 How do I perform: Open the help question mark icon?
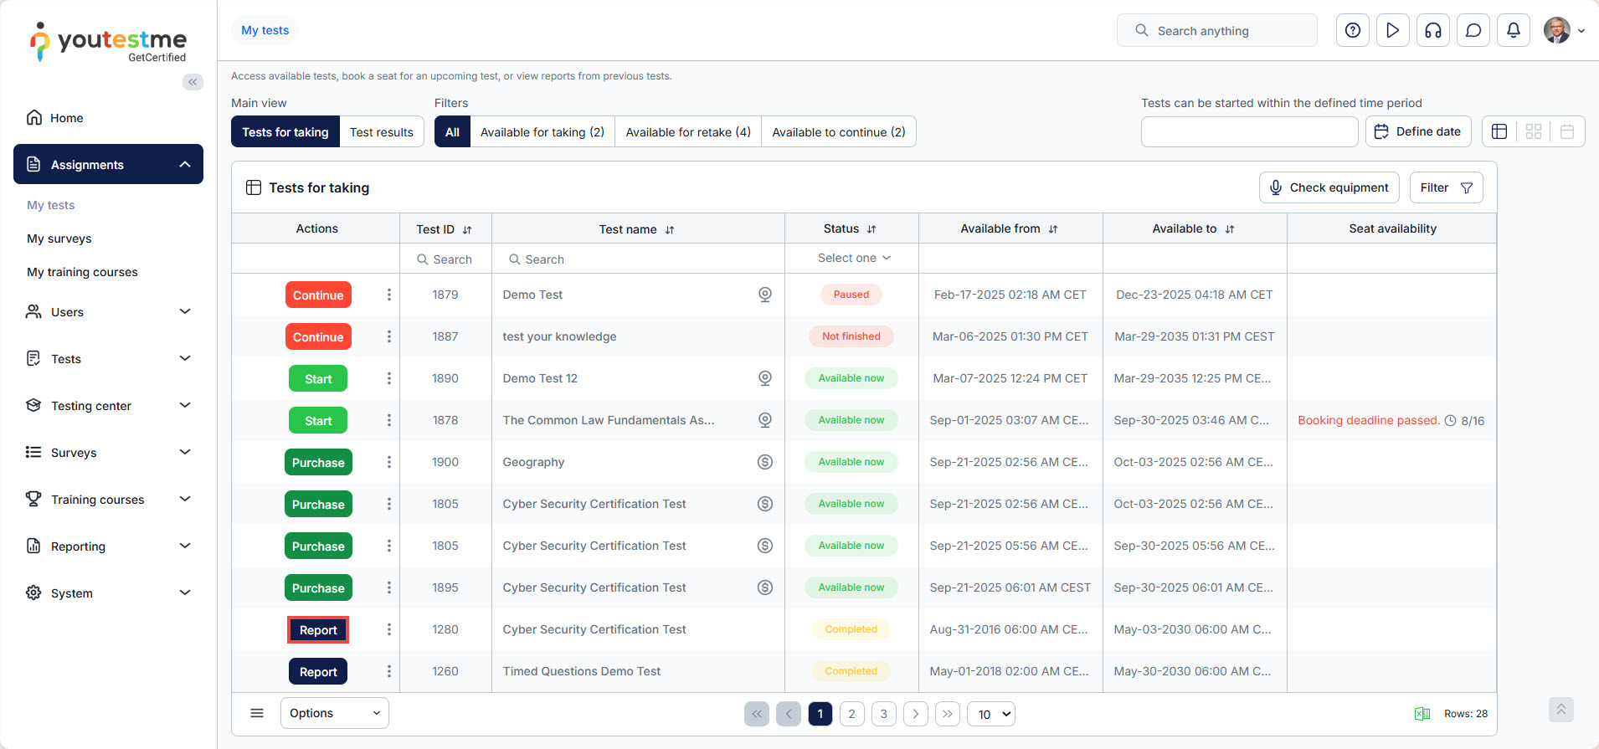click(1352, 31)
